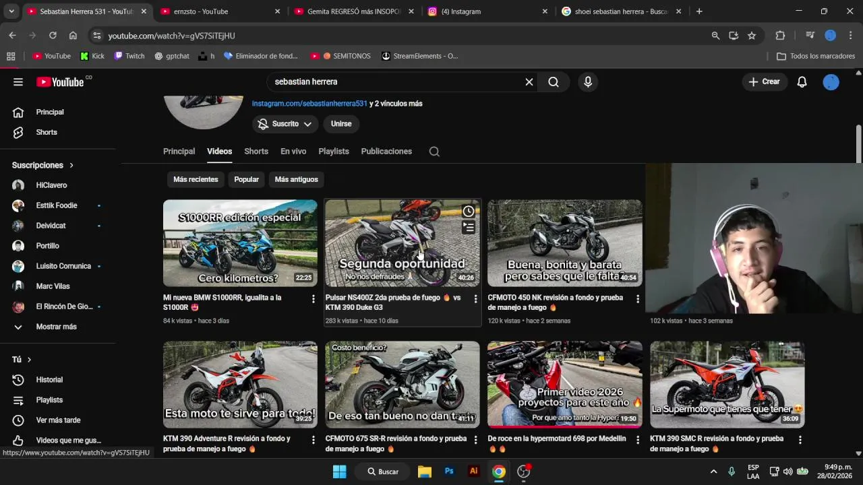863x485 pixels.
Task: Switch to channel Shorts tab
Action: (256, 152)
